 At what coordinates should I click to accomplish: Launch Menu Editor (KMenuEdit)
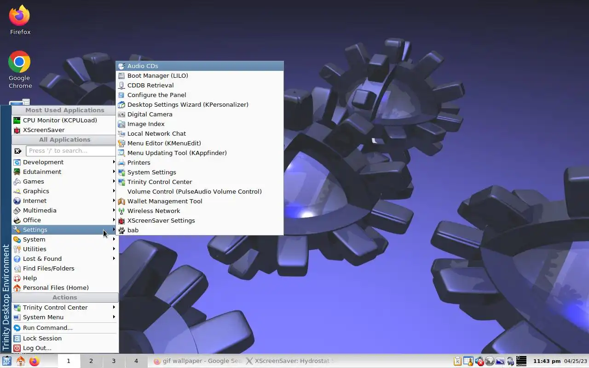point(200,143)
